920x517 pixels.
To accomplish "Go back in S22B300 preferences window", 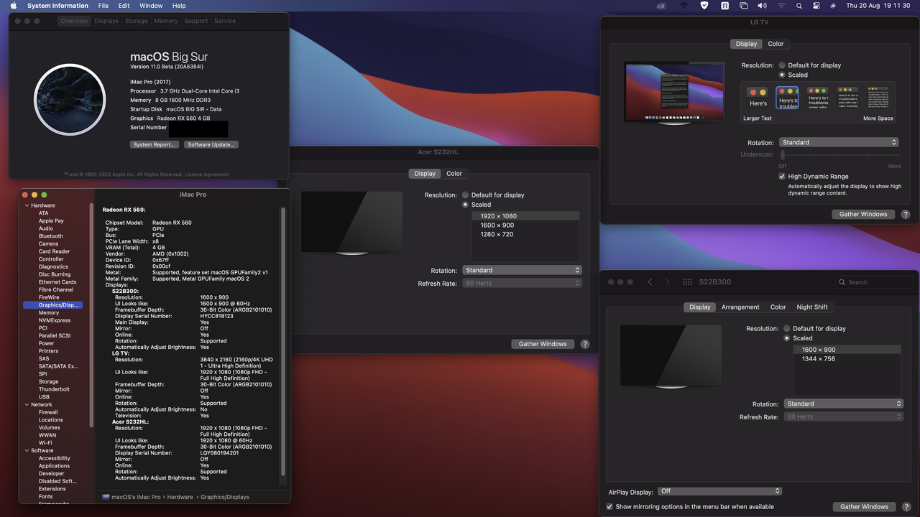I will click(650, 282).
